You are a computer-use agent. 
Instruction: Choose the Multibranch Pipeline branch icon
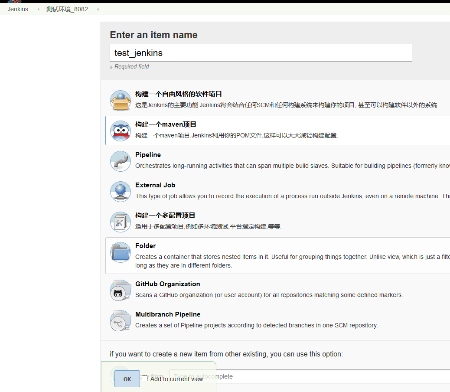121,321
